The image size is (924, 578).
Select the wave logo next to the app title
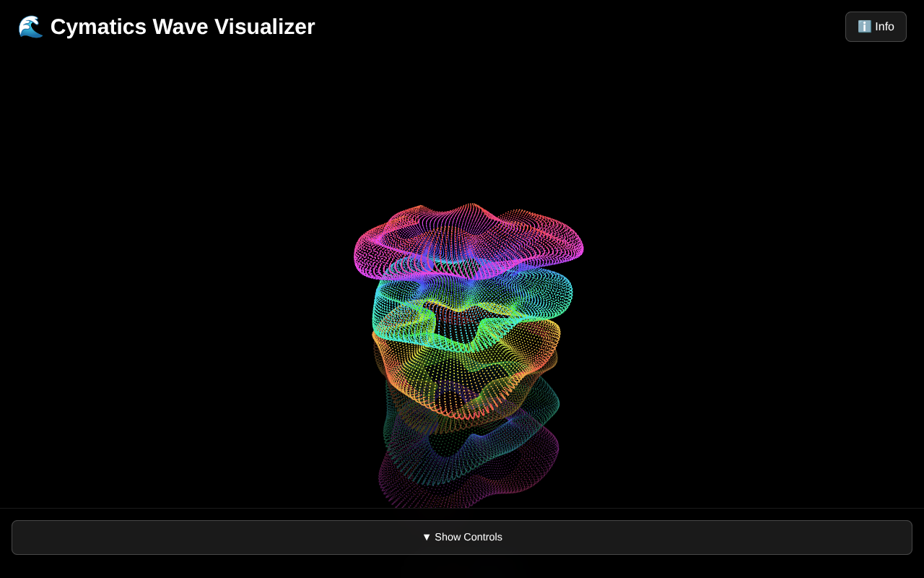click(29, 26)
